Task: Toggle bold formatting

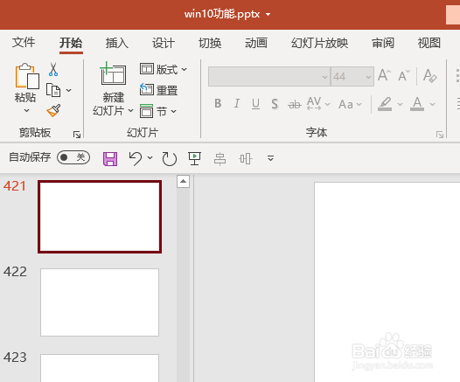Action: coord(218,103)
